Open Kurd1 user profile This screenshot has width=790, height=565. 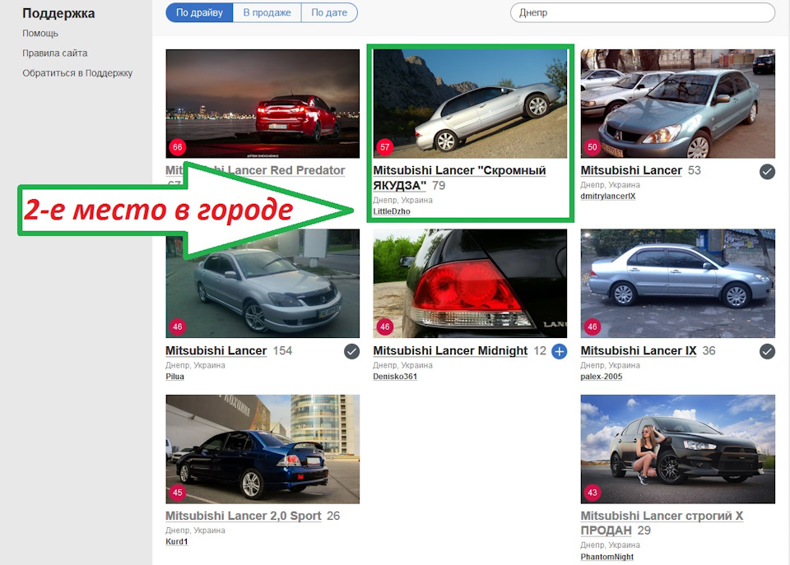coord(176,541)
